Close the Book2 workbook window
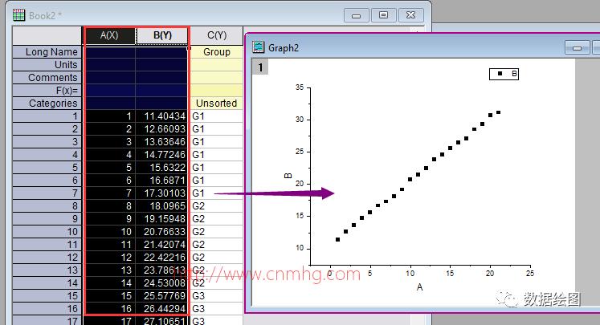 coord(410,15)
